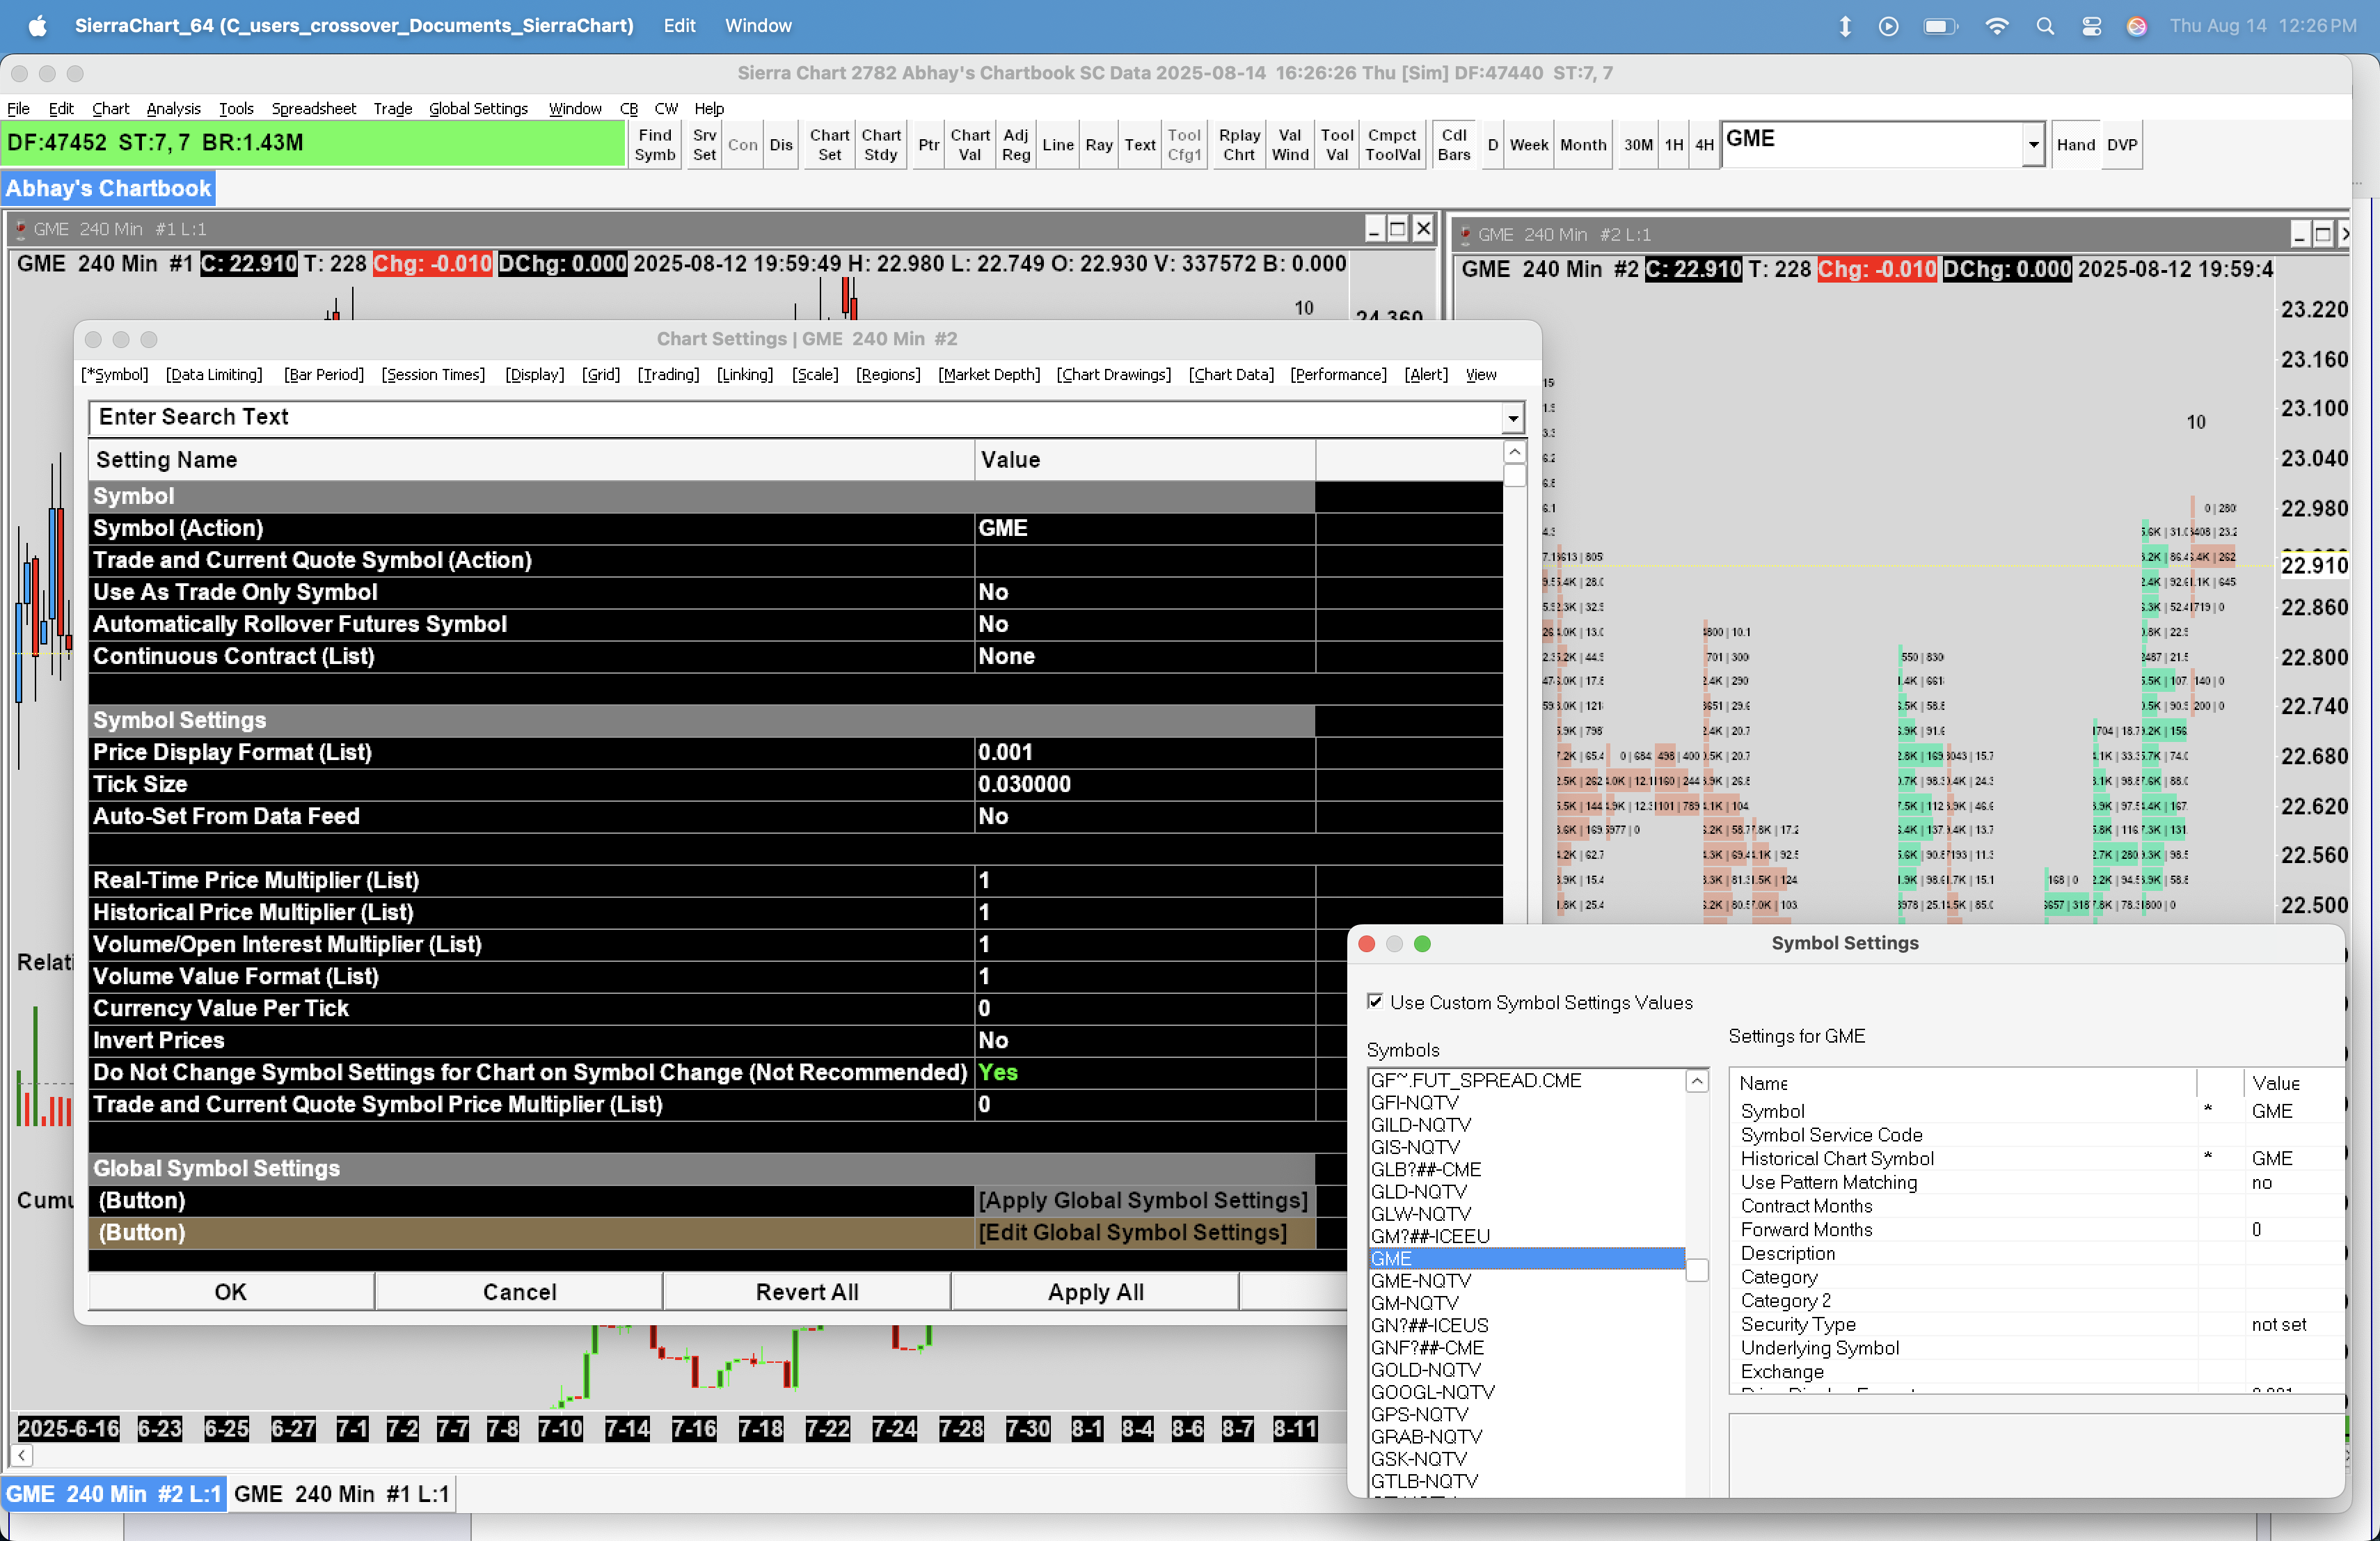Click the Find Symb toolbar button
The width and height of the screenshot is (2380, 1541).
655,145
